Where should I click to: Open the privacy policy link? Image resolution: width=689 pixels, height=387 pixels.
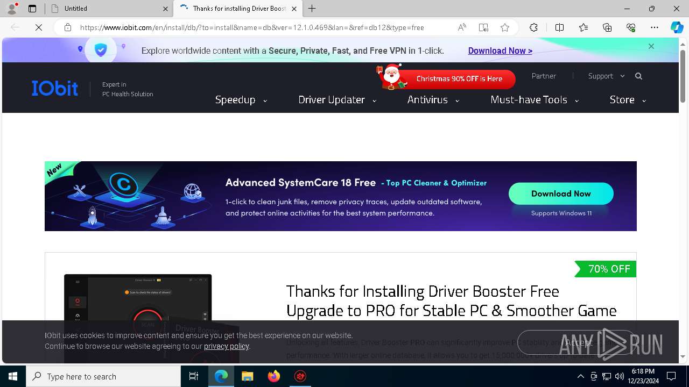coord(226,346)
